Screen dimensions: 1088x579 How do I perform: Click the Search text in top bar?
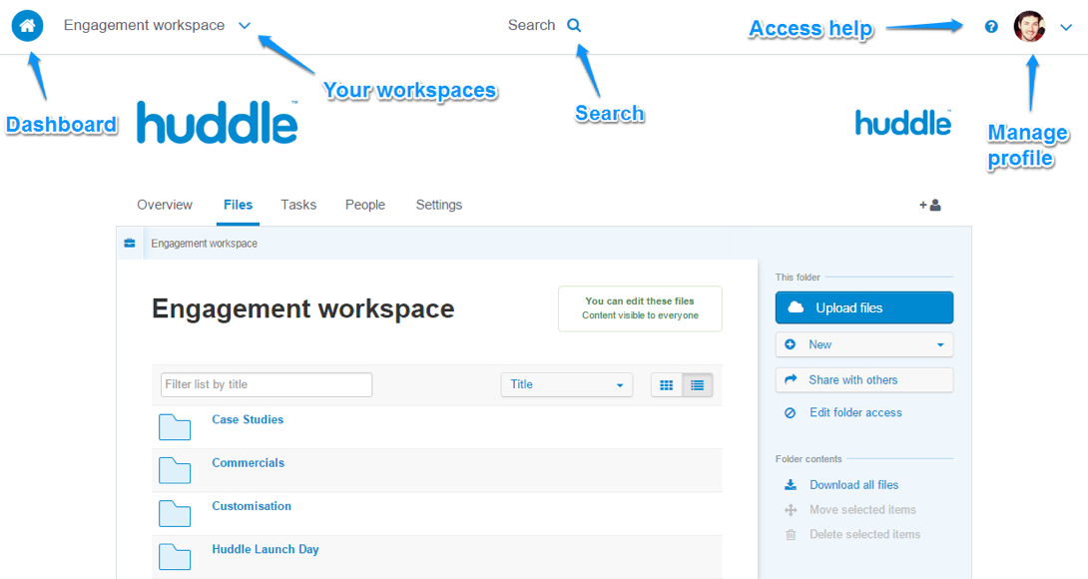click(x=531, y=25)
